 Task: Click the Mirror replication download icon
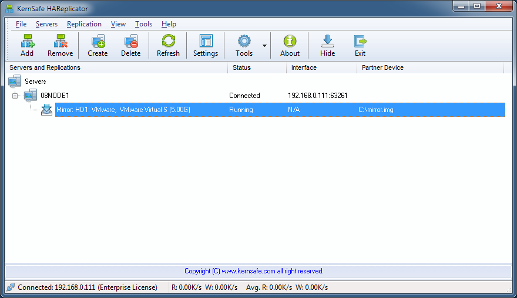click(46, 110)
